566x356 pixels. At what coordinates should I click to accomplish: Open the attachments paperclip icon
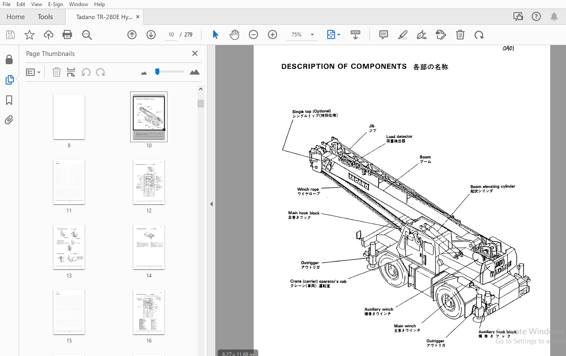[9, 120]
